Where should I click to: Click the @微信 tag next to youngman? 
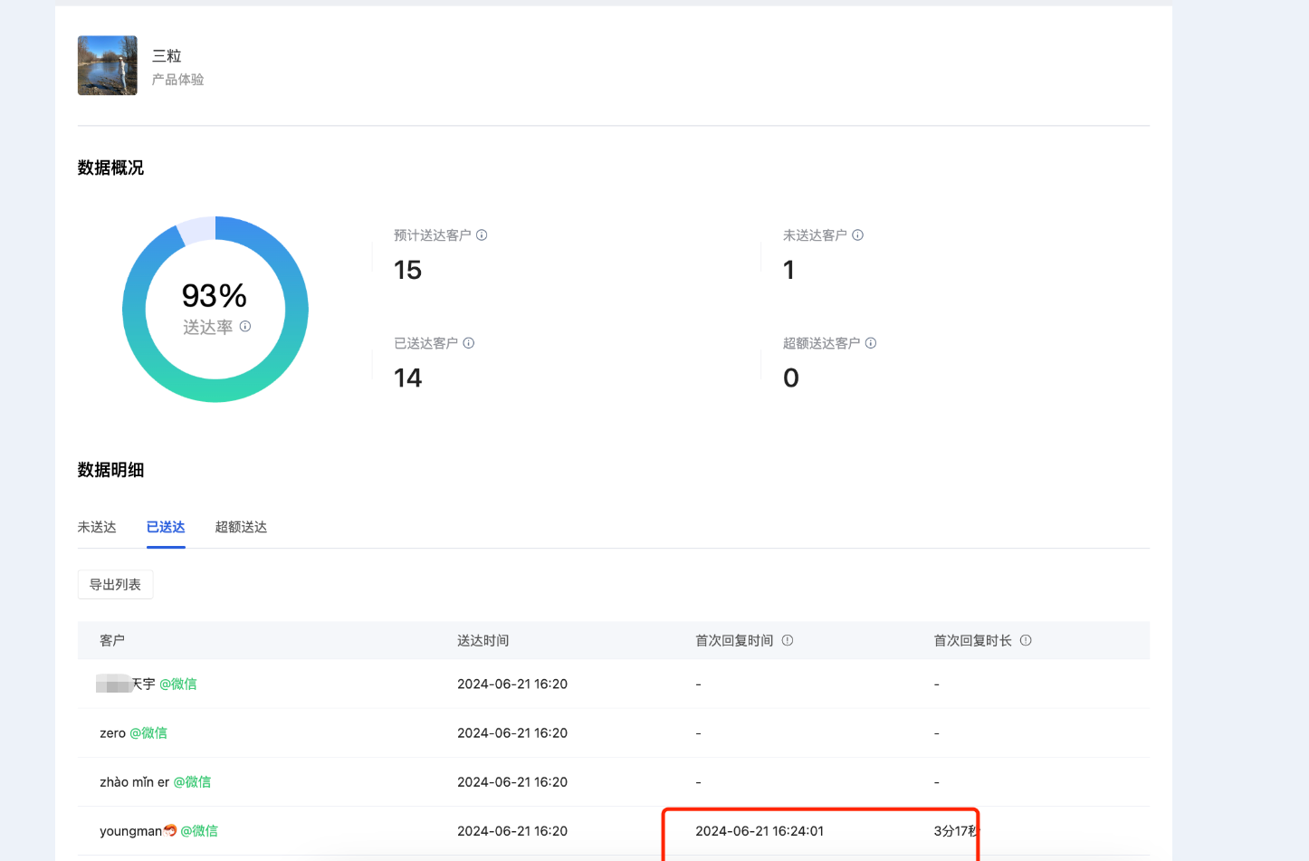199,831
